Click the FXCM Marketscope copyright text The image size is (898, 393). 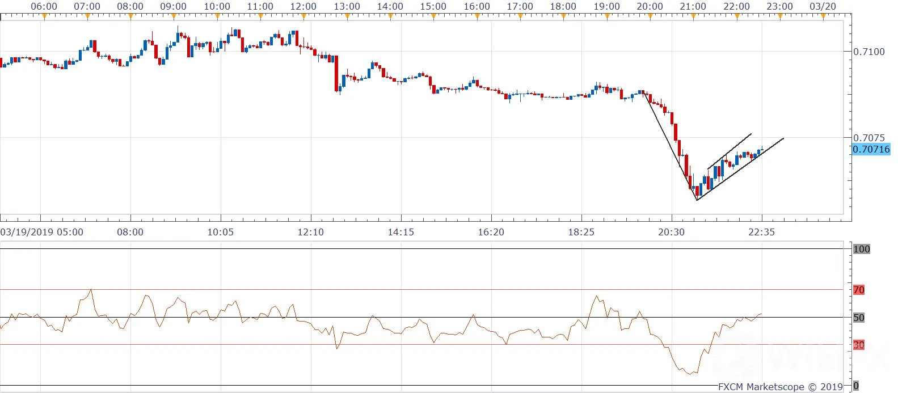point(781,387)
